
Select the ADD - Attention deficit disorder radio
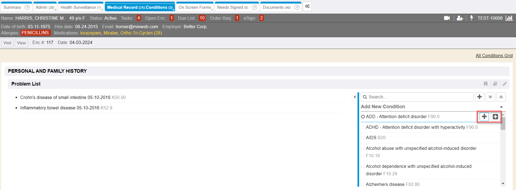tap(363, 117)
